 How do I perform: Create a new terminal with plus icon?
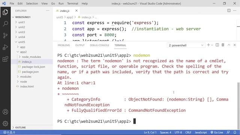click(x=208, y=45)
